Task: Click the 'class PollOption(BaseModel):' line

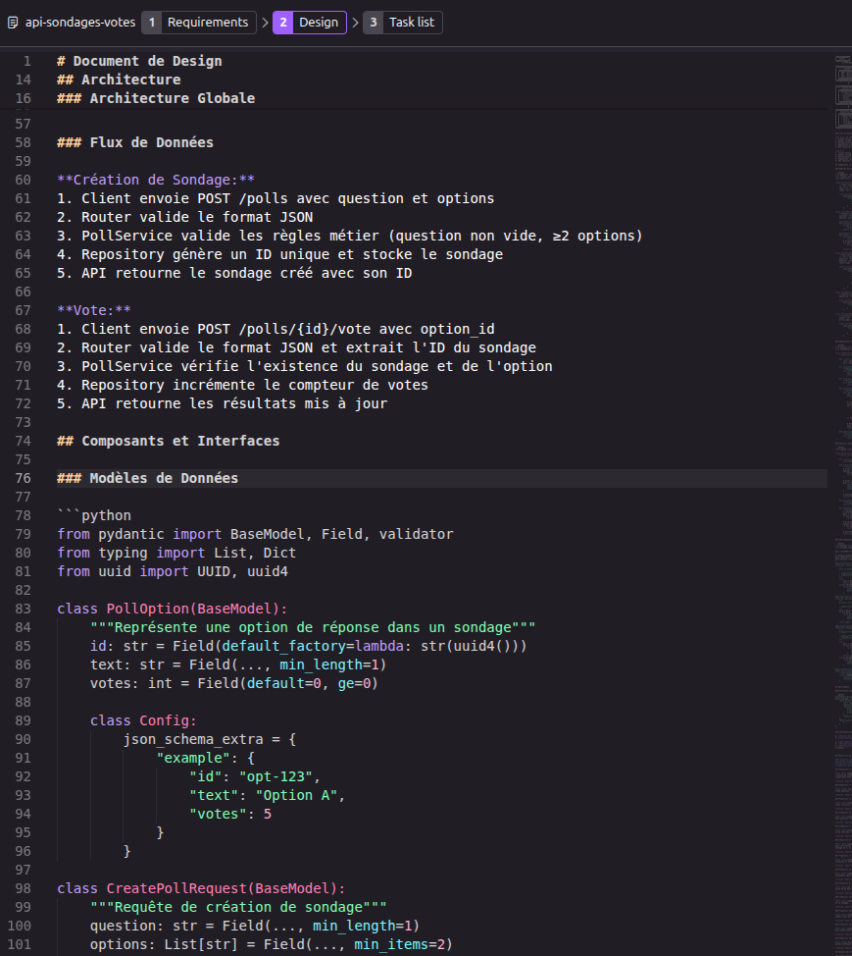Action: (172, 610)
